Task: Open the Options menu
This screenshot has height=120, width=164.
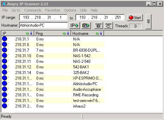Action: (70, 10)
